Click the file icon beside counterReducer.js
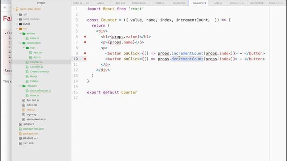 [x=27, y=91]
